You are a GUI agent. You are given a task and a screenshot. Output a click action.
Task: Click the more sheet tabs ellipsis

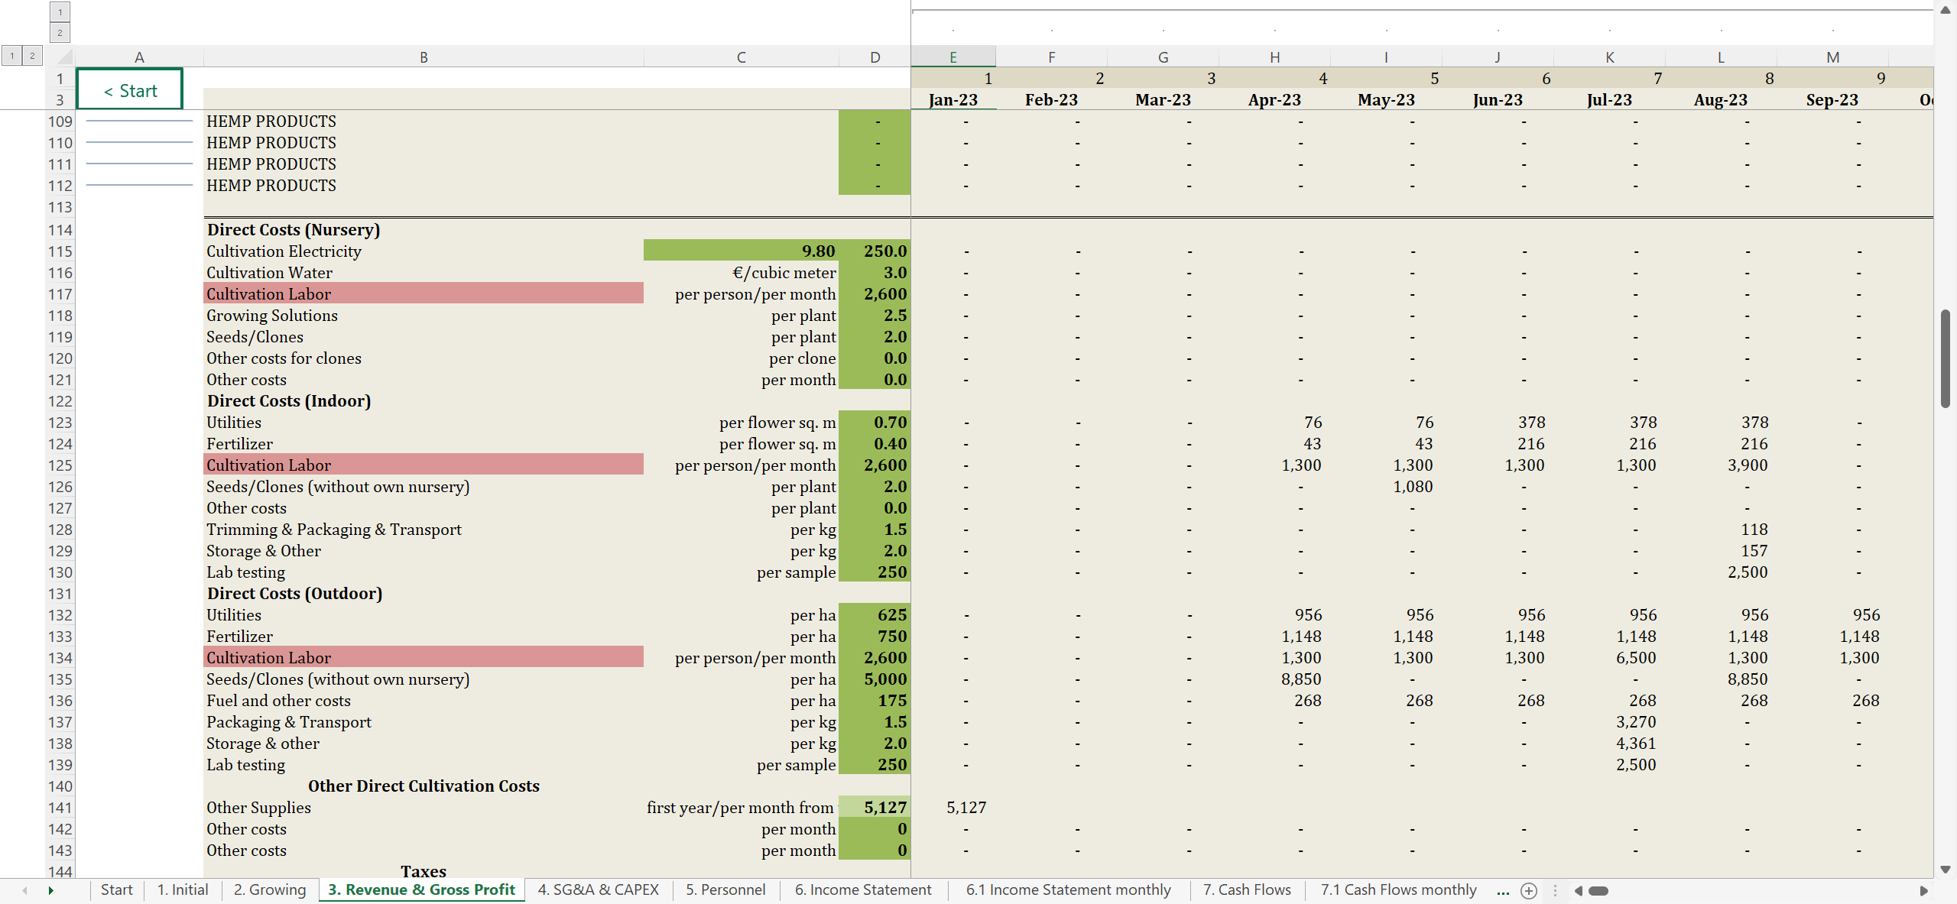[1503, 890]
